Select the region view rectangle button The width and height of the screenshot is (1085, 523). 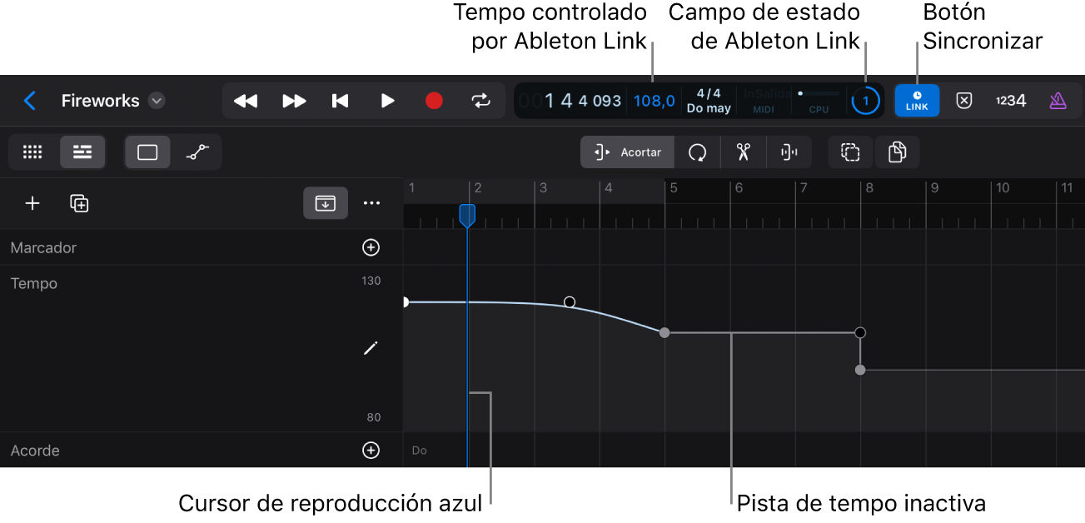[147, 152]
